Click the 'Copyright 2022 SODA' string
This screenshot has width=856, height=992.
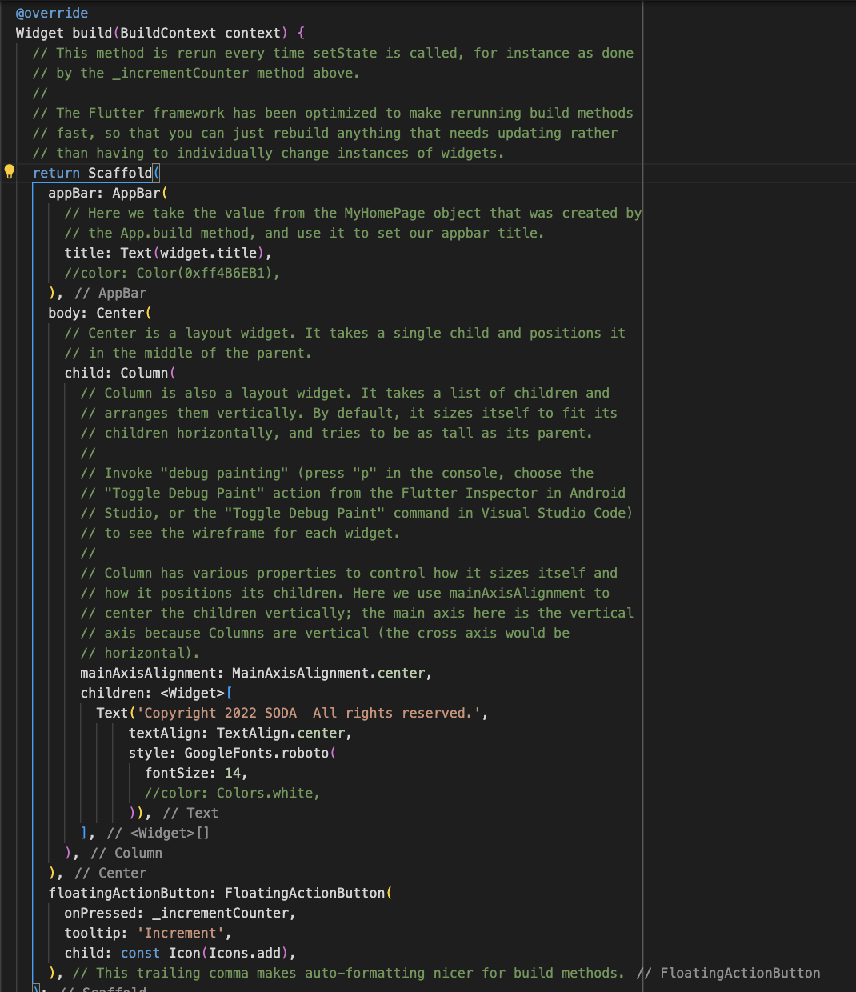click(x=220, y=713)
